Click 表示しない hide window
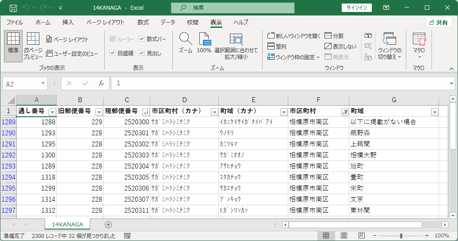 340,46
